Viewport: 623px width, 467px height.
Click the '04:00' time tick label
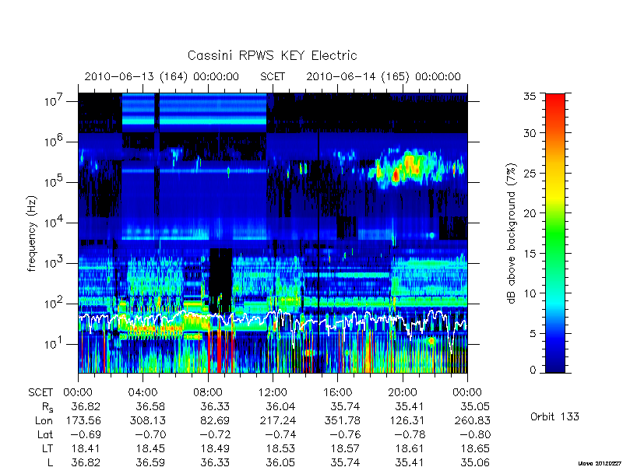click(143, 392)
